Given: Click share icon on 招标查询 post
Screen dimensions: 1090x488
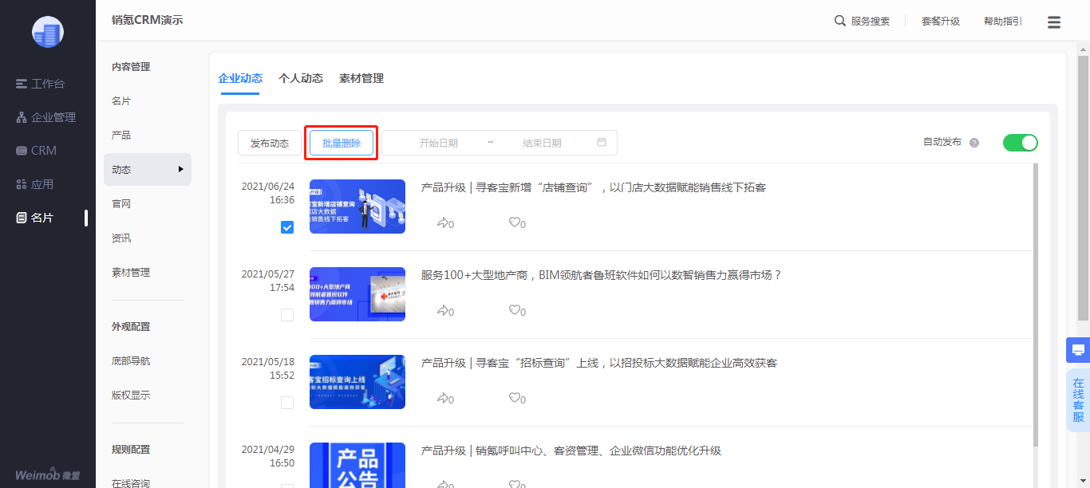Looking at the screenshot, I should [443, 398].
